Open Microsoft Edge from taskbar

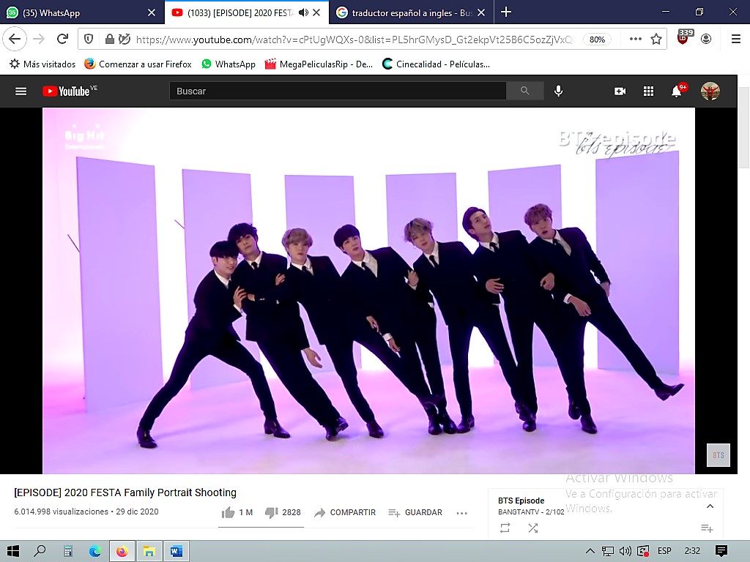click(x=94, y=552)
